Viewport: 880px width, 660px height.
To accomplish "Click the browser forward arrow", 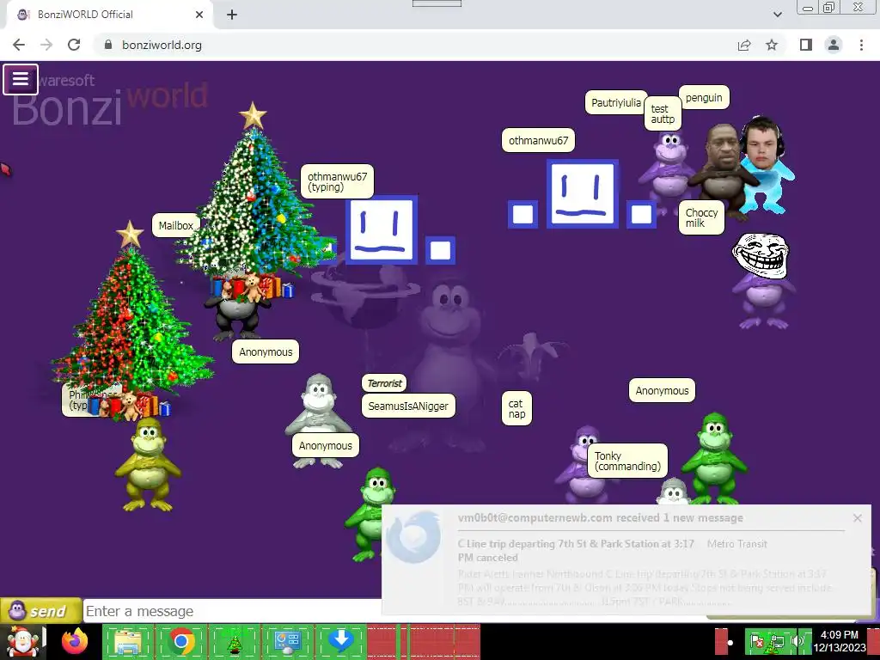I will coord(46,45).
